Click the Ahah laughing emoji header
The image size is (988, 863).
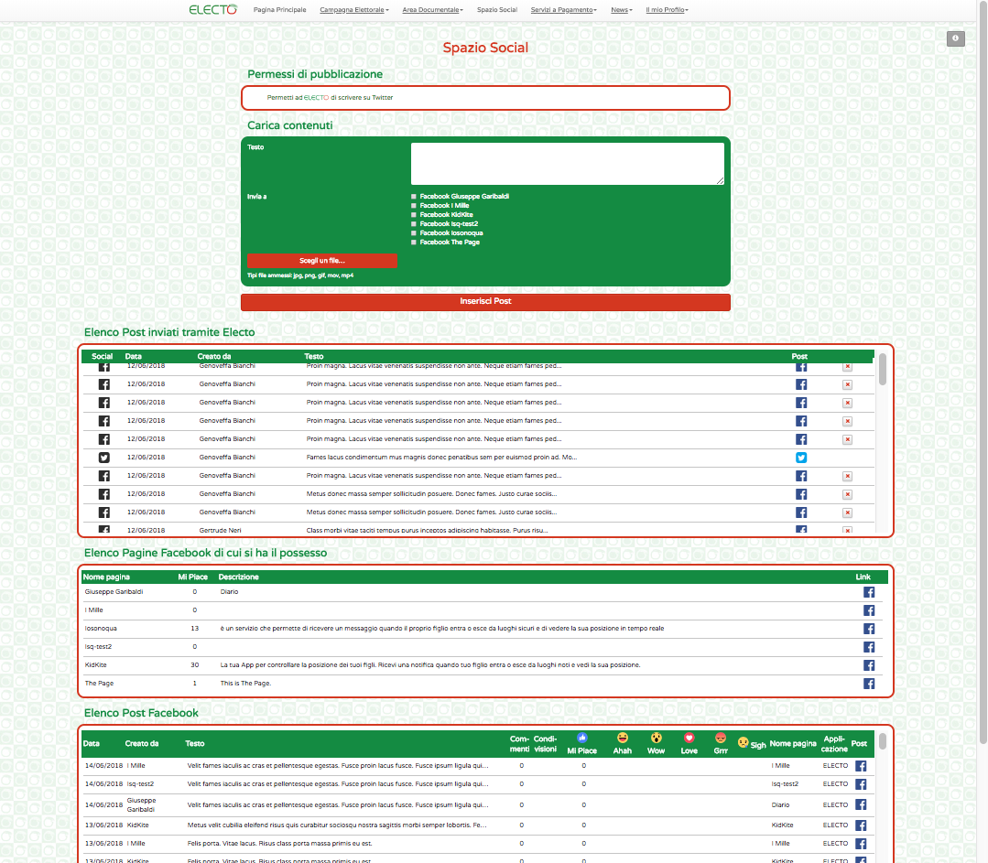pyautogui.click(x=623, y=738)
